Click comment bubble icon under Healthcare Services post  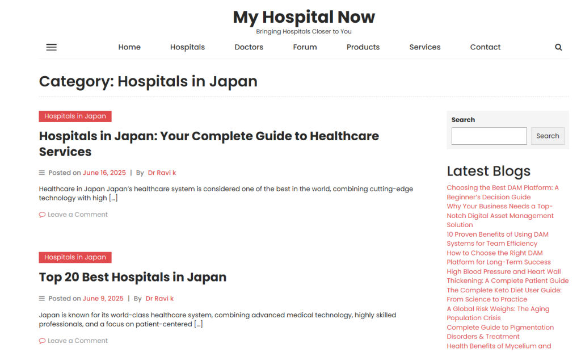coord(42,215)
